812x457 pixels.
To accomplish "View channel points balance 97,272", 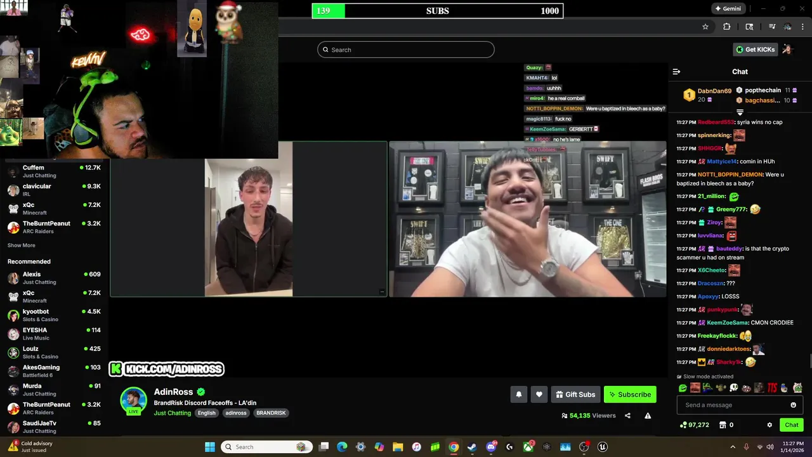I will (x=695, y=425).
